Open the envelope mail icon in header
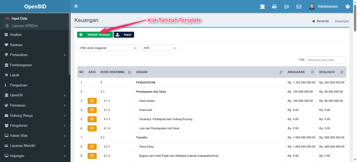Image resolution: width=357 pixels, height=162 pixels. click(299, 7)
